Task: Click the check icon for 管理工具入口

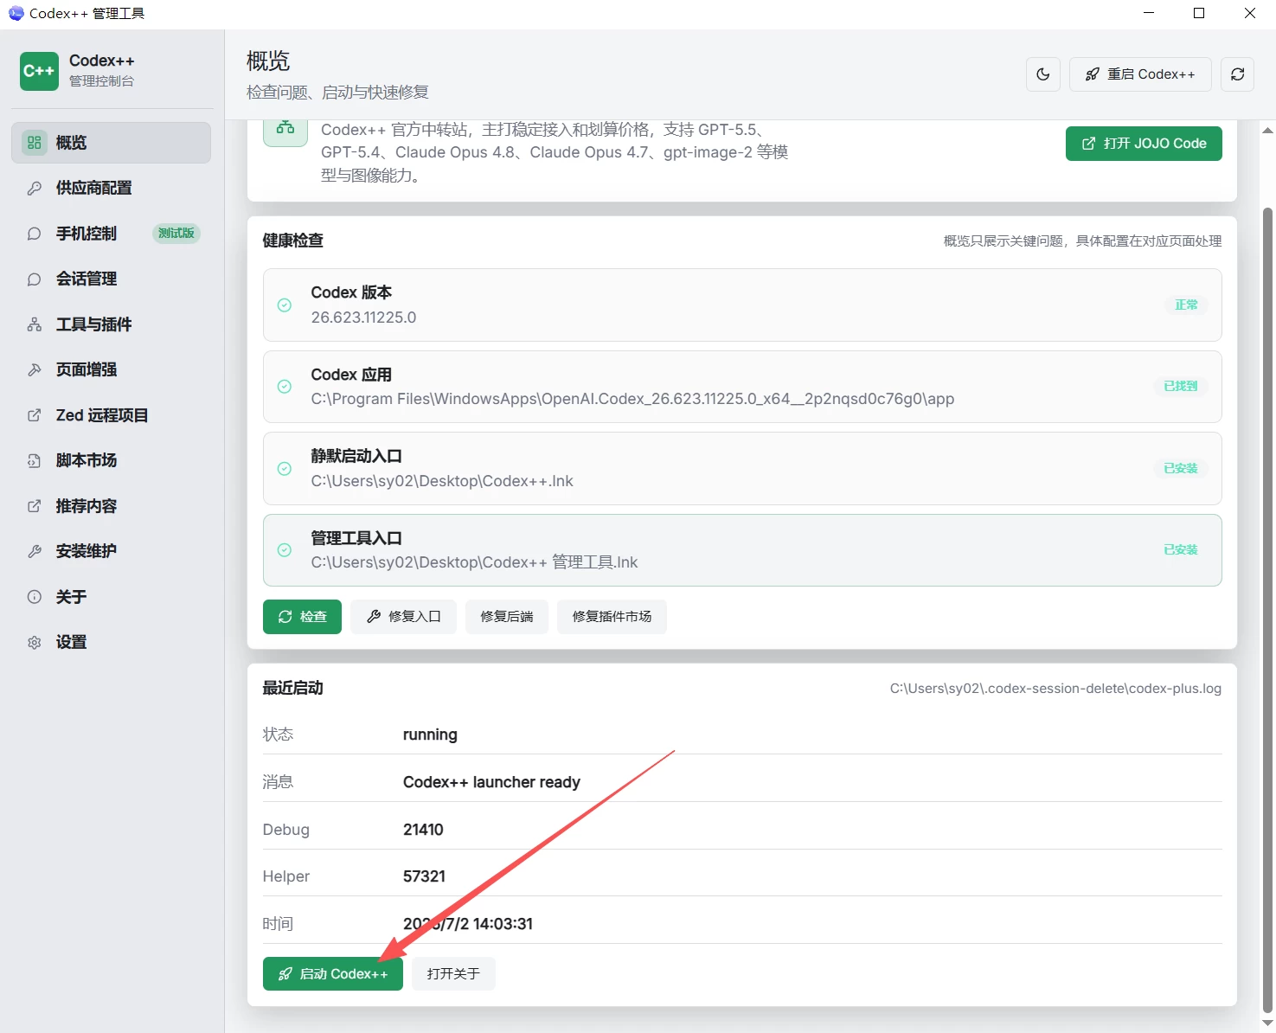Action: 285,550
